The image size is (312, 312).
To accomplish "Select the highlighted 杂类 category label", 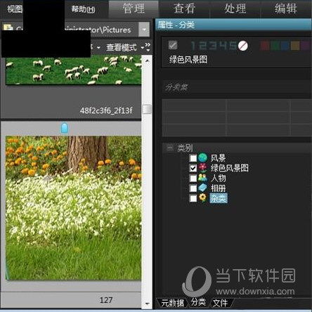I will point(219,198).
